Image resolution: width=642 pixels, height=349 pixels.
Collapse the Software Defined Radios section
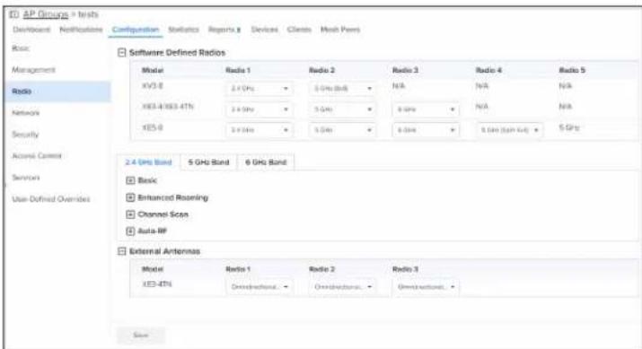[x=121, y=52]
